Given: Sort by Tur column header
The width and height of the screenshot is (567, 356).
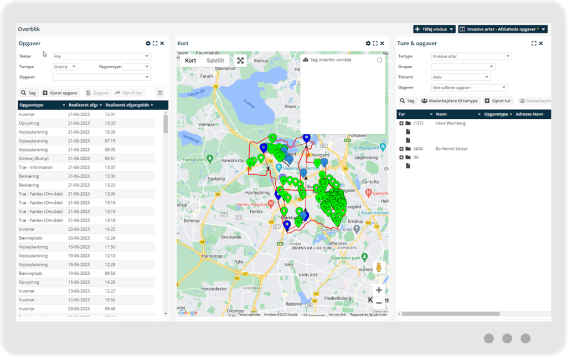Looking at the screenshot, I should [x=415, y=114].
